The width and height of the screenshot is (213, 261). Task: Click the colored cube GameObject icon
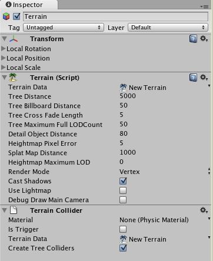tap(6, 16)
